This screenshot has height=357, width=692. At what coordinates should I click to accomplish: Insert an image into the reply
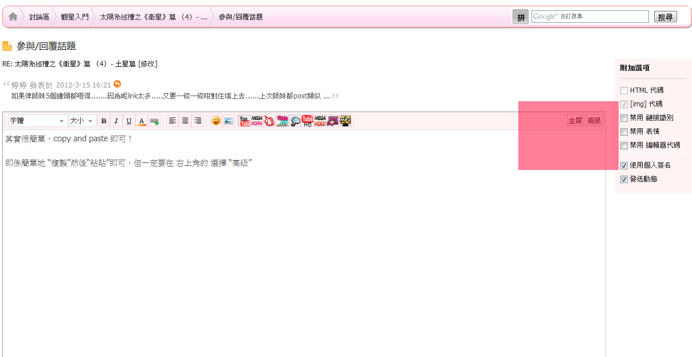pyautogui.click(x=228, y=121)
